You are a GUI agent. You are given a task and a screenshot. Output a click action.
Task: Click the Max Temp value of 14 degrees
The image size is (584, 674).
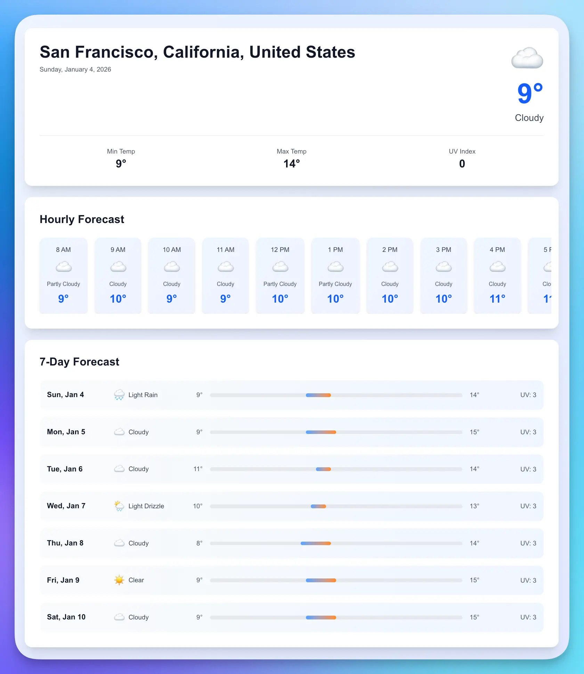click(x=291, y=164)
